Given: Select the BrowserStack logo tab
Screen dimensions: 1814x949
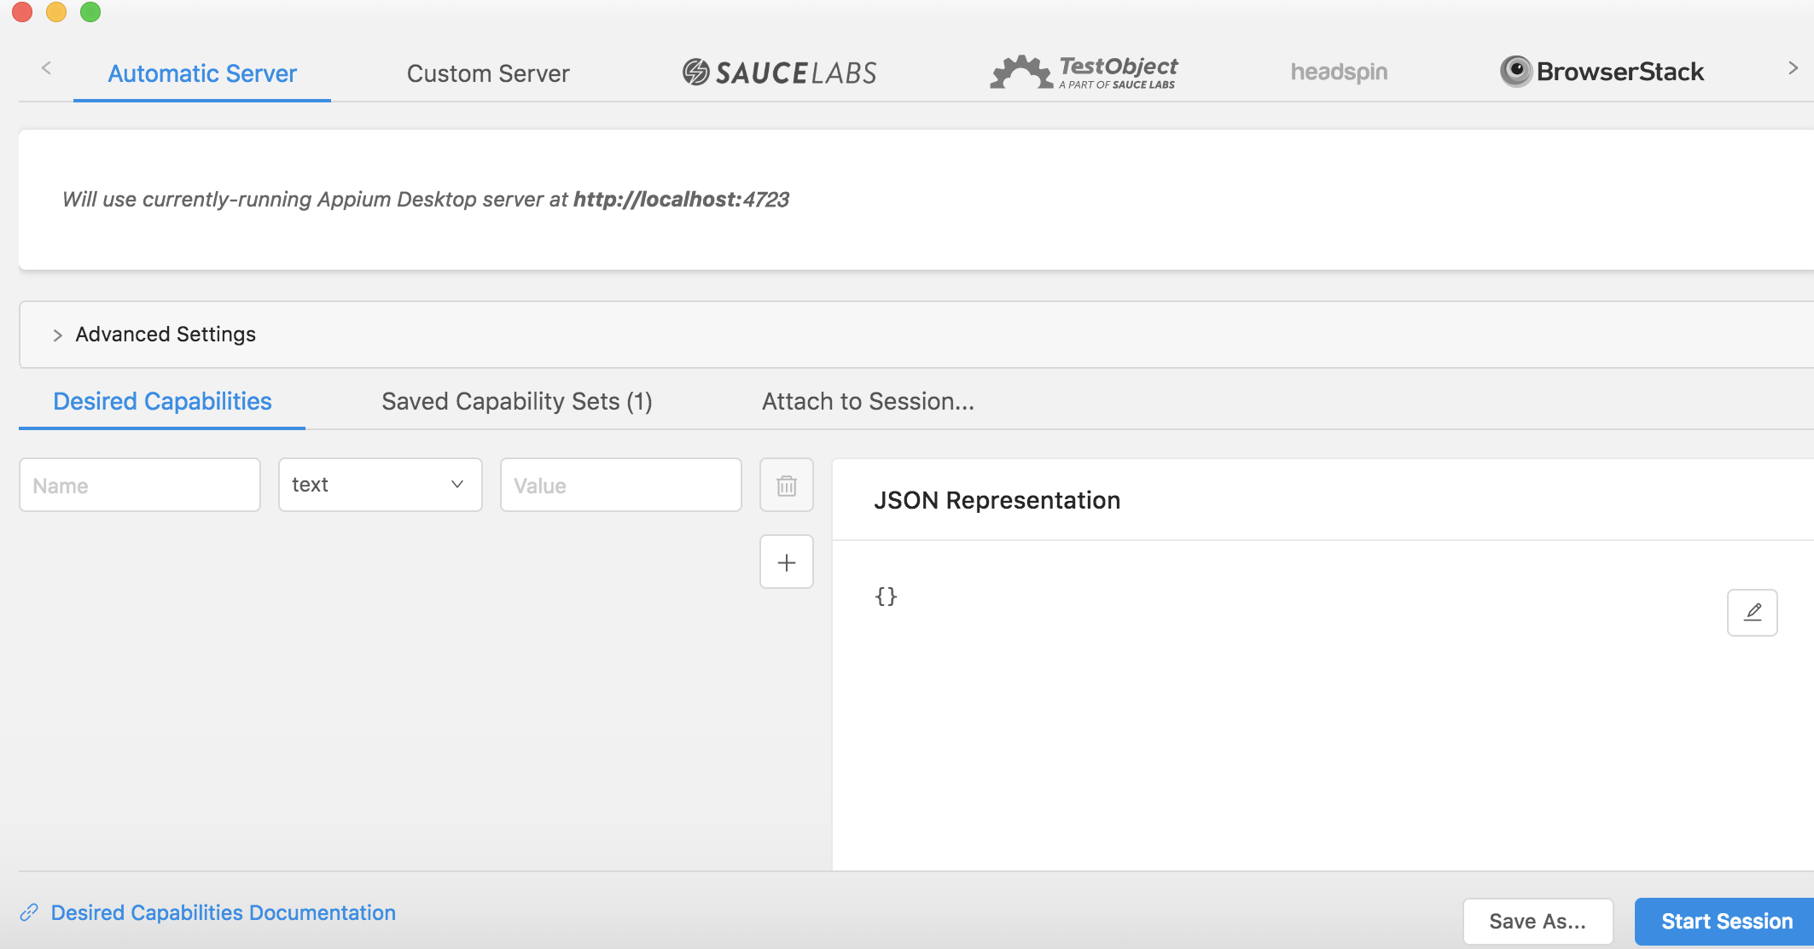Looking at the screenshot, I should (1602, 72).
